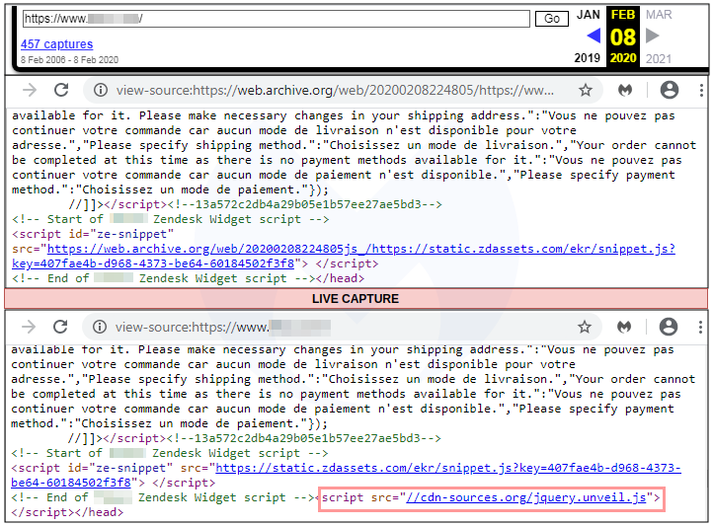Open profile icon in live capture browser

pyautogui.click(x=670, y=327)
